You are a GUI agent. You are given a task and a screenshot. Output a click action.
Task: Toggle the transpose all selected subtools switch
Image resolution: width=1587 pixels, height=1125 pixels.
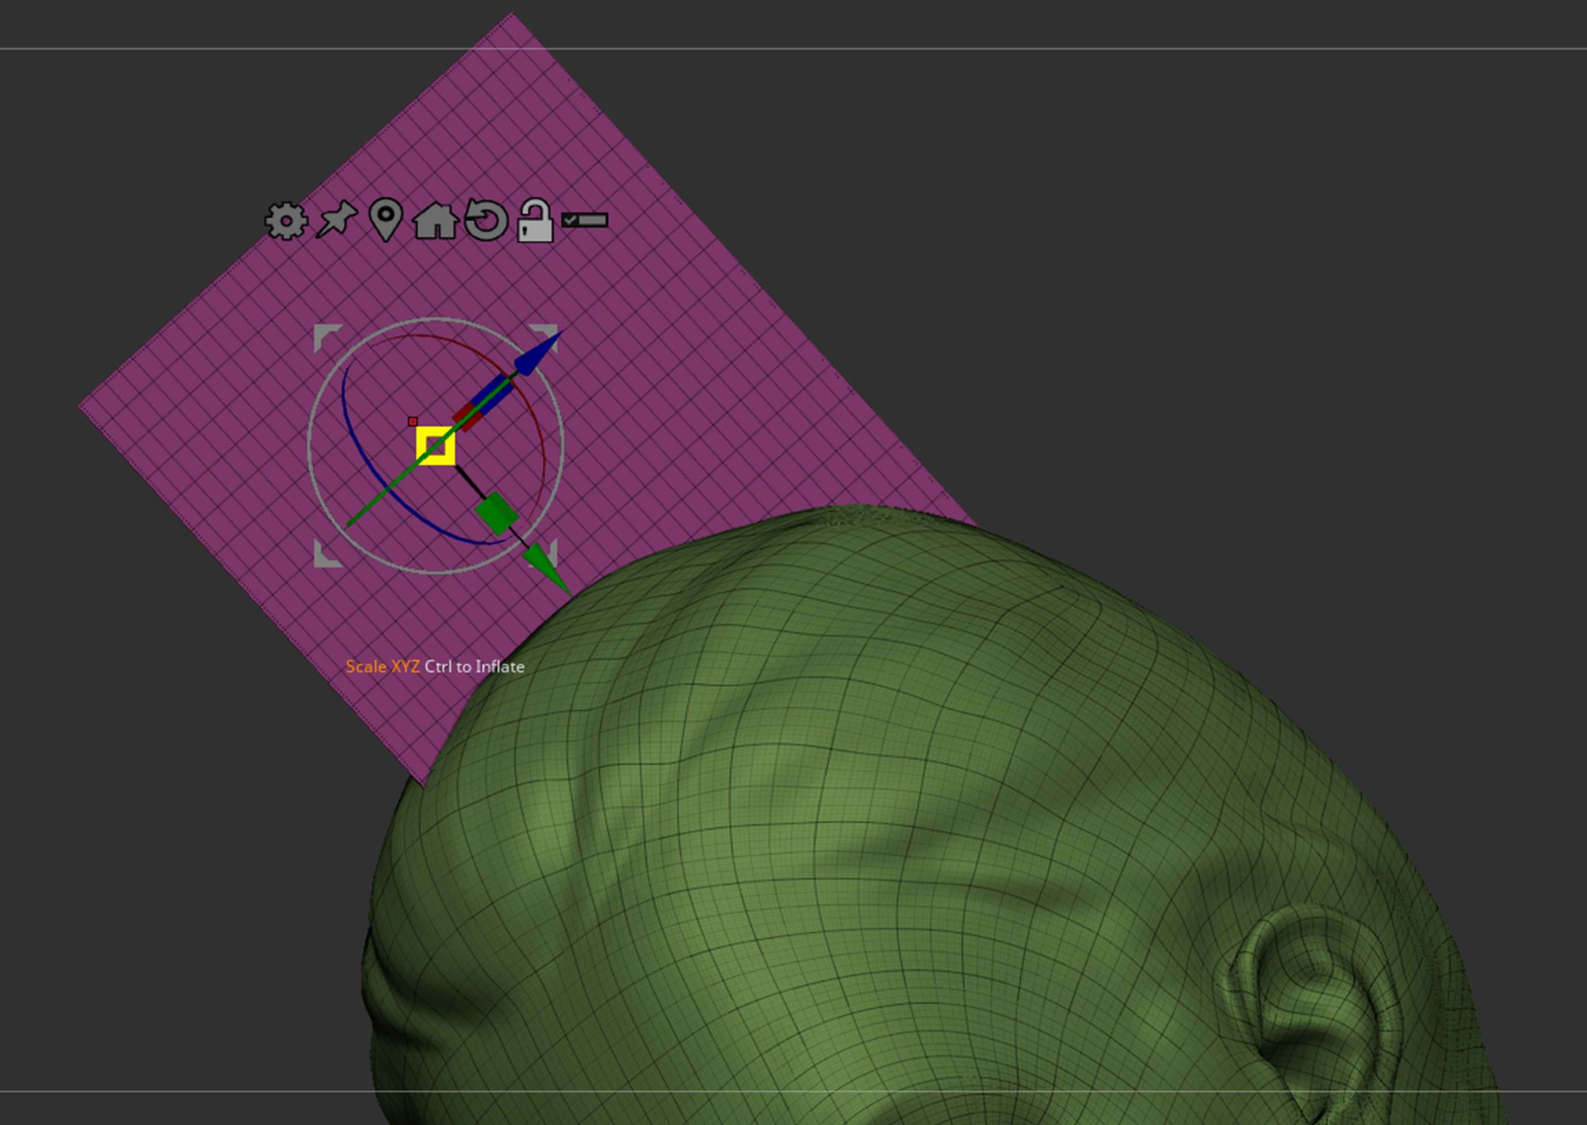[x=585, y=220]
